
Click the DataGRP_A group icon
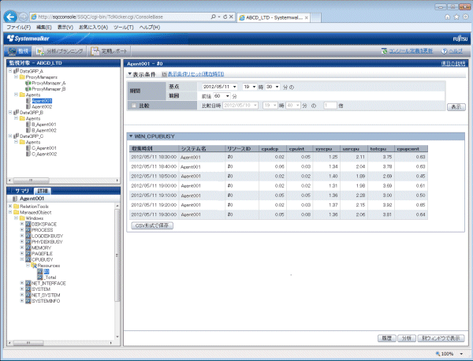pos(17,71)
